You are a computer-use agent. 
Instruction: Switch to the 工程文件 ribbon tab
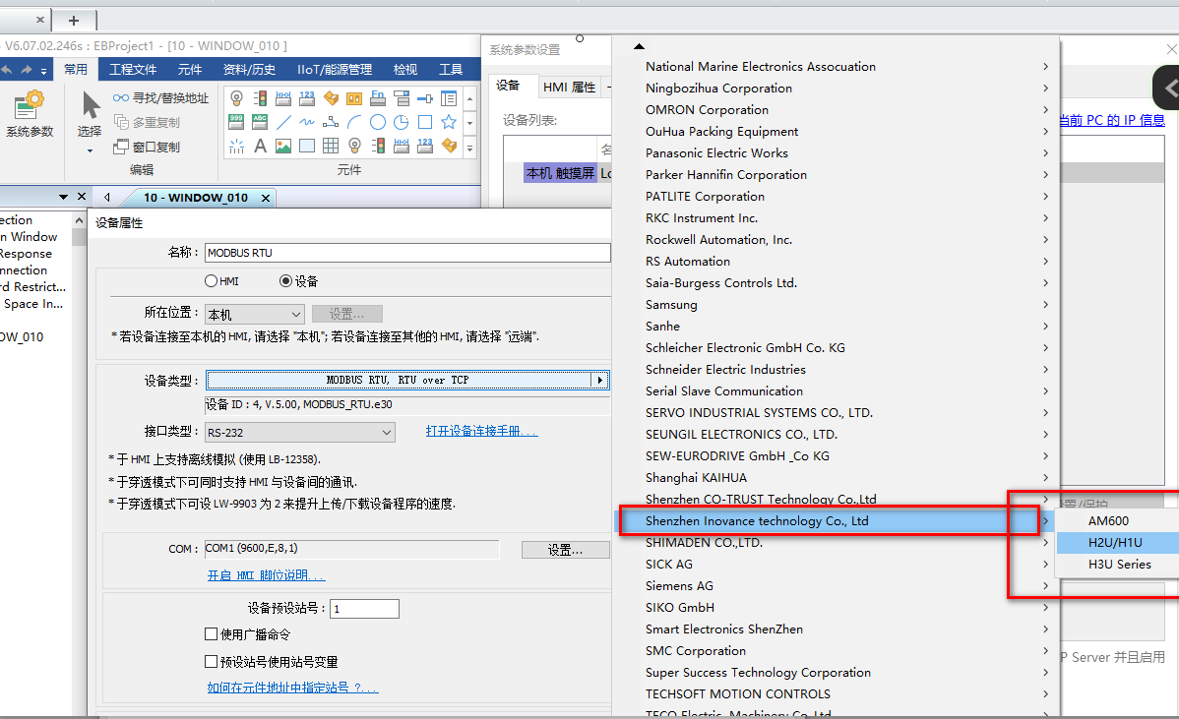133,70
